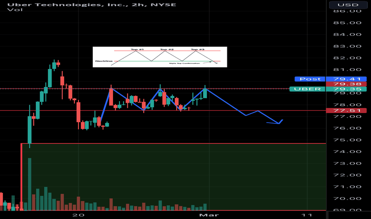Click the 86.00 price axis label

coord(348,11)
